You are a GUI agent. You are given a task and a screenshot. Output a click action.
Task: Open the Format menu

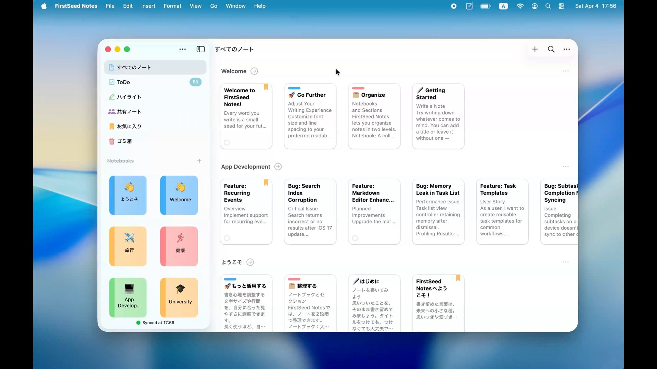pos(172,6)
